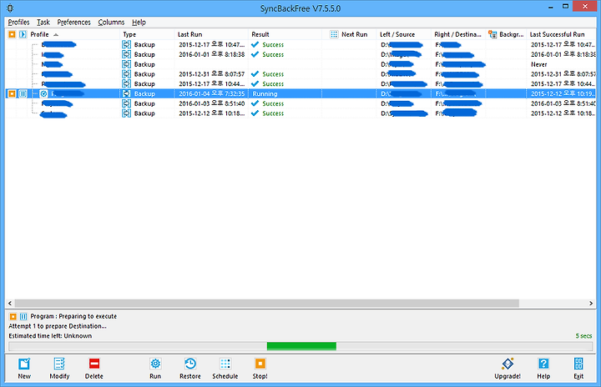
Task: Click the 2015-12-17 10:44 last run cell
Action: click(x=211, y=84)
